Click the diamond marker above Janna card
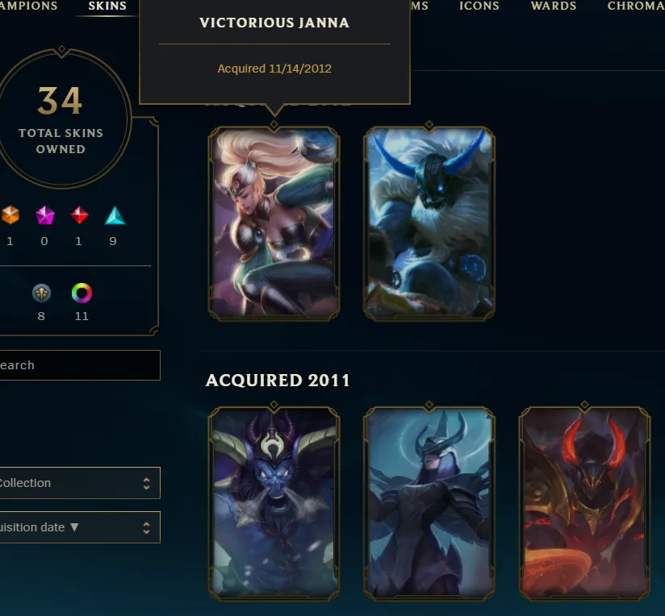 coord(274,125)
